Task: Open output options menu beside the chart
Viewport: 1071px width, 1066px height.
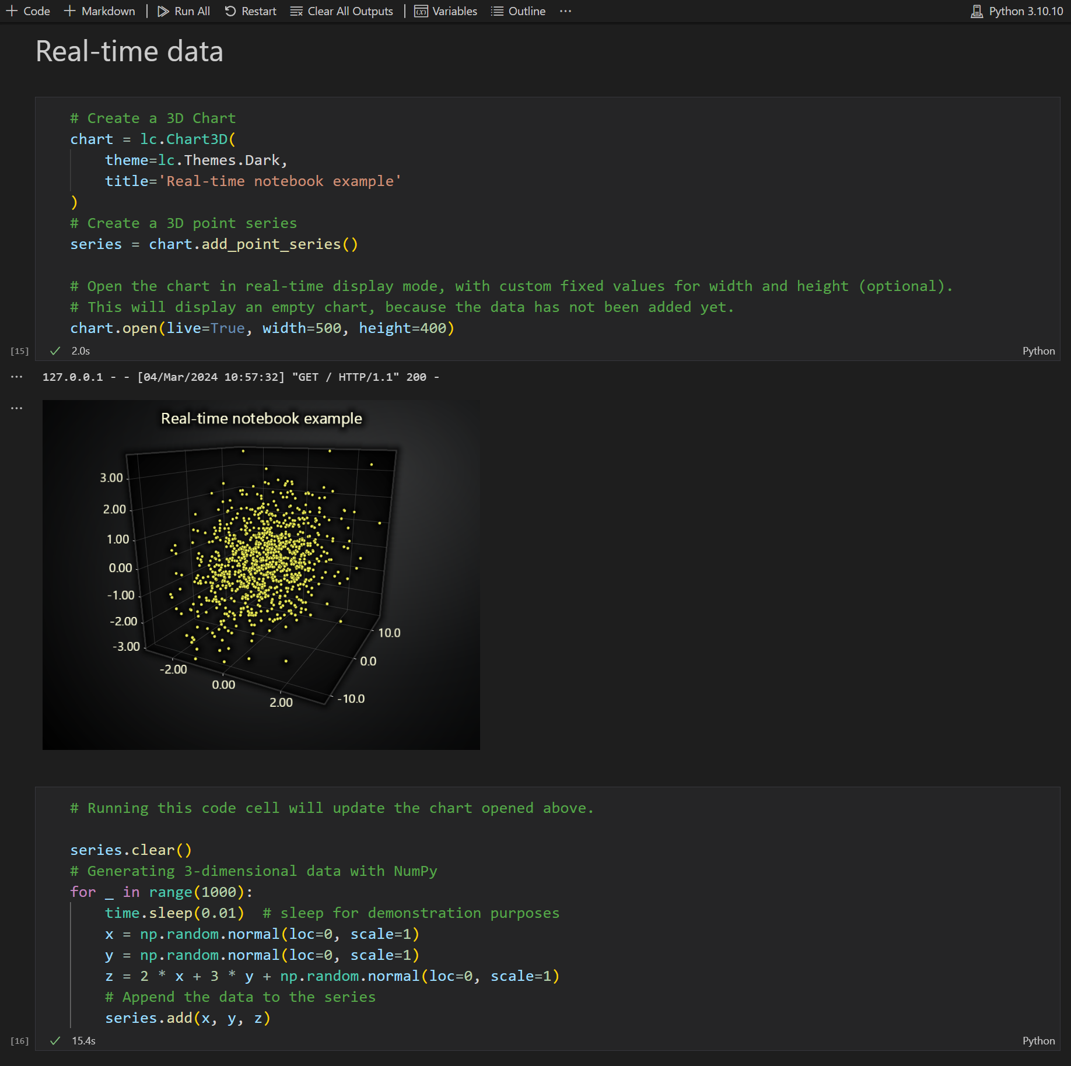Action: [16, 408]
